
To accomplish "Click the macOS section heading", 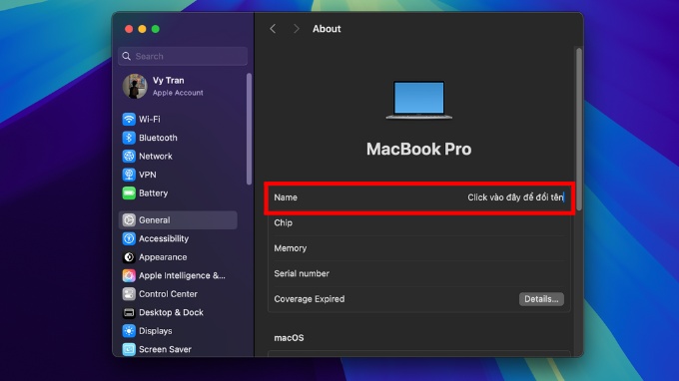I will coord(289,338).
